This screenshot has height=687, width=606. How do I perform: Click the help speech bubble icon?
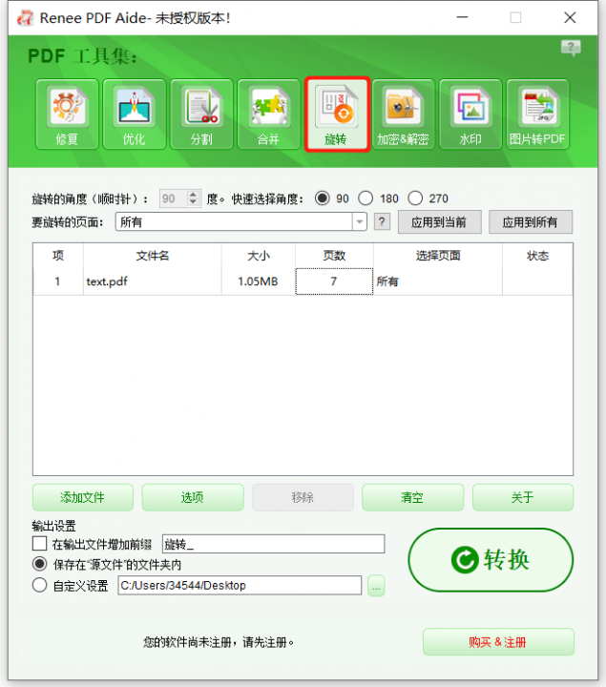pos(571,48)
